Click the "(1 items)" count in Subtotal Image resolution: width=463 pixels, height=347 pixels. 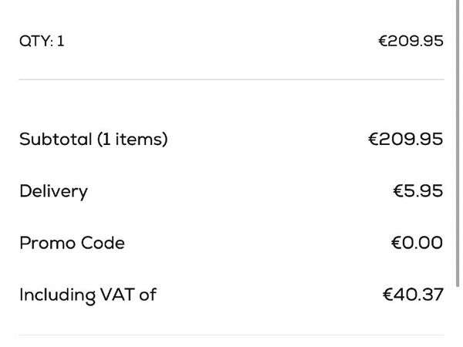(133, 140)
